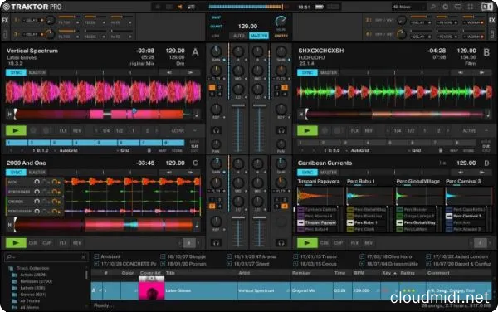Set Deck A as MASTER

tap(37, 73)
